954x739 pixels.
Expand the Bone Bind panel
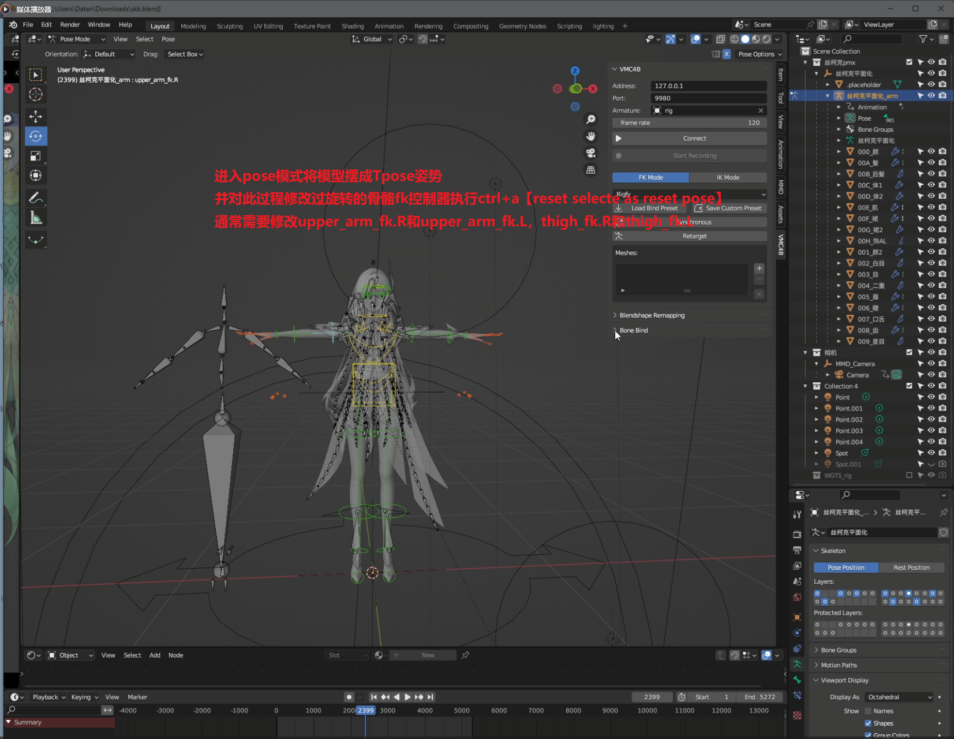(633, 330)
